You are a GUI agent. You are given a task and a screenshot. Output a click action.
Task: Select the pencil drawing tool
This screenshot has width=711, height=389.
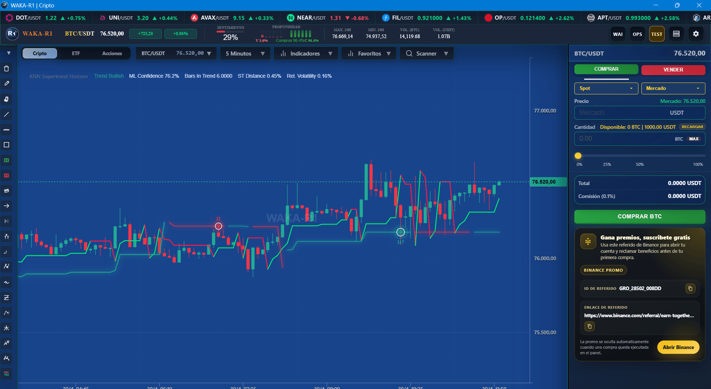[6, 84]
